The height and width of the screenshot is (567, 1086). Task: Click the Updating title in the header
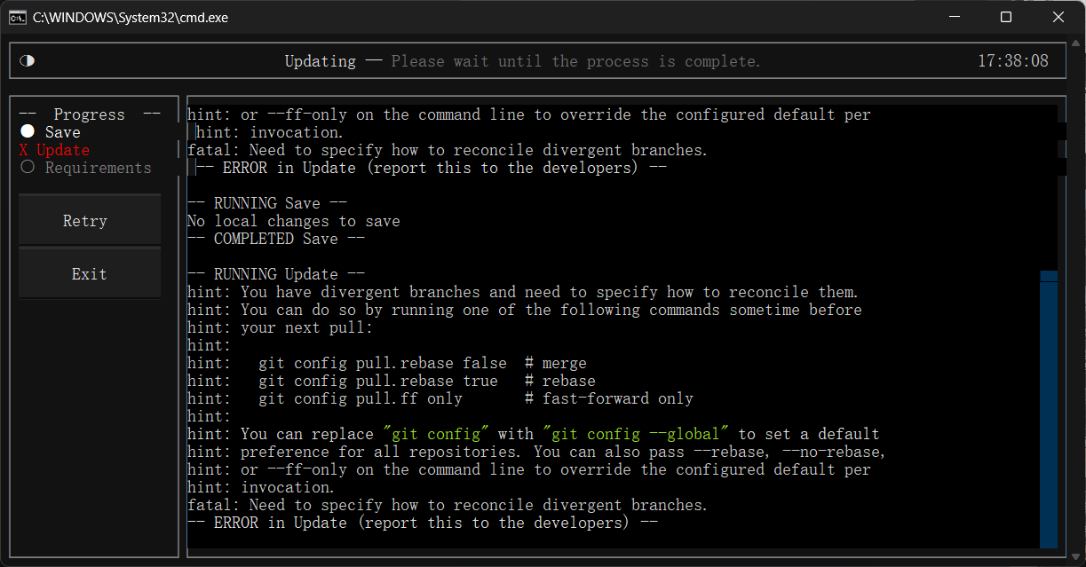pyautogui.click(x=320, y=61)
